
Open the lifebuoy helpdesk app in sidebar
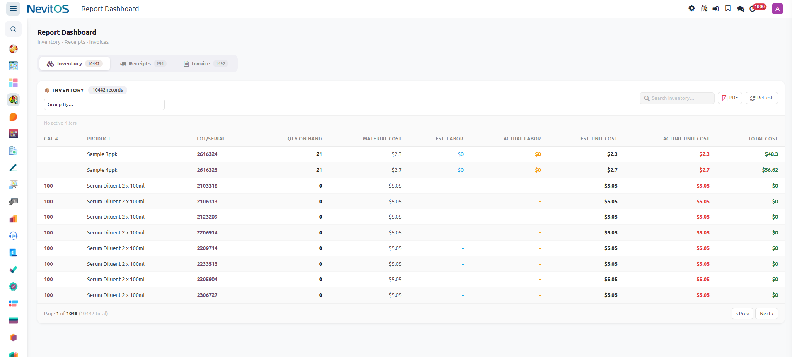13,49
